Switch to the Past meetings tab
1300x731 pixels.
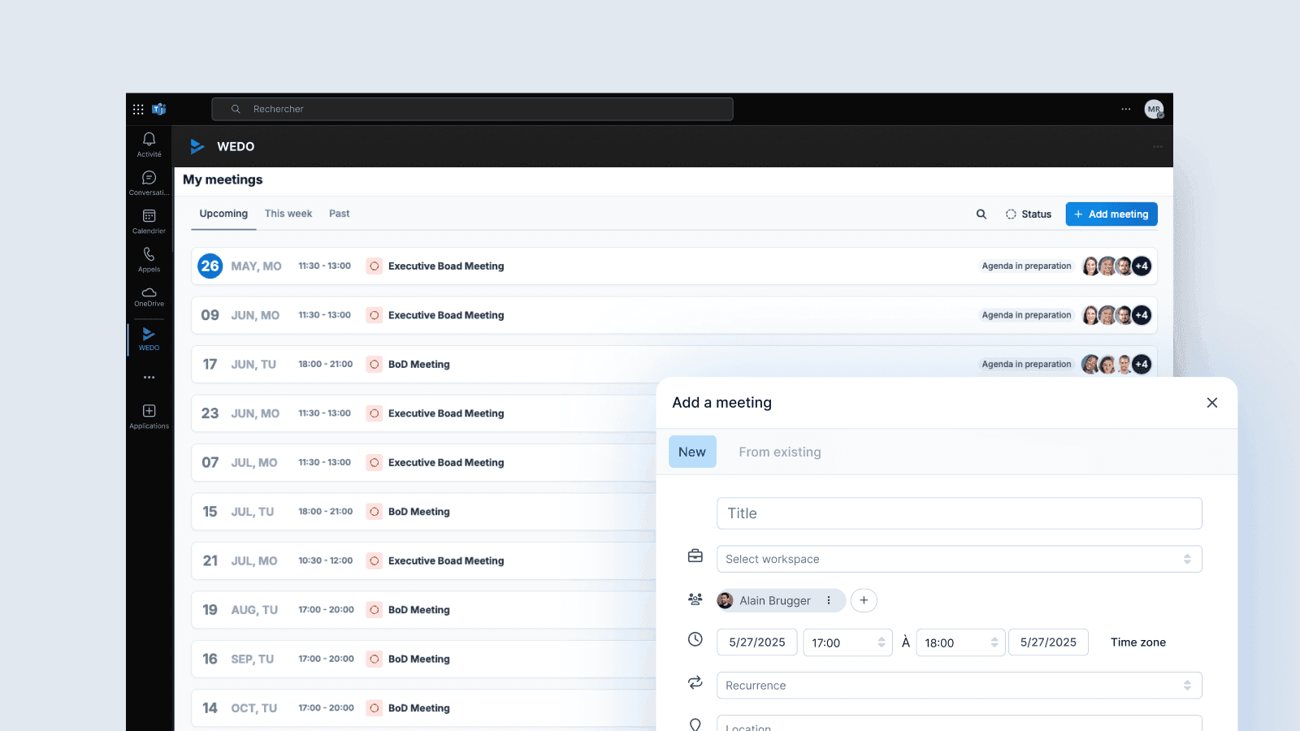(339, 213)
